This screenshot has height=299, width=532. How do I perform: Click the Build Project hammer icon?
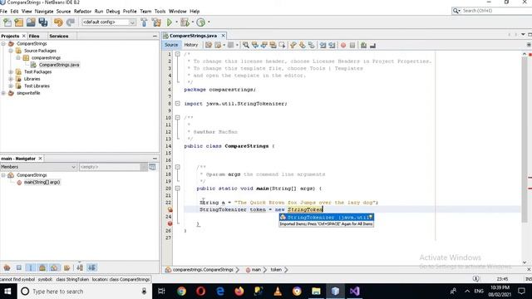(x=144, y=22)
